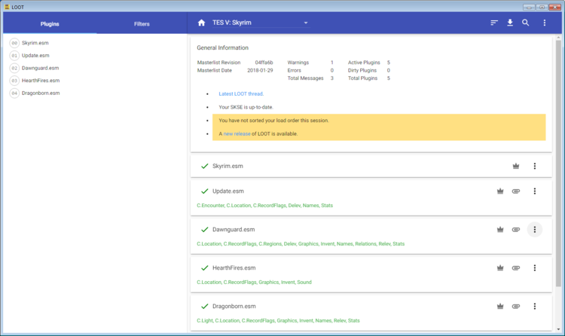Click the home icon in the header
Screen dimensions: 565x336
(x=201, y=23)
